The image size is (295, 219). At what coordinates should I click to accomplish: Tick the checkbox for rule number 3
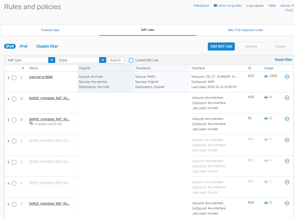14,120
